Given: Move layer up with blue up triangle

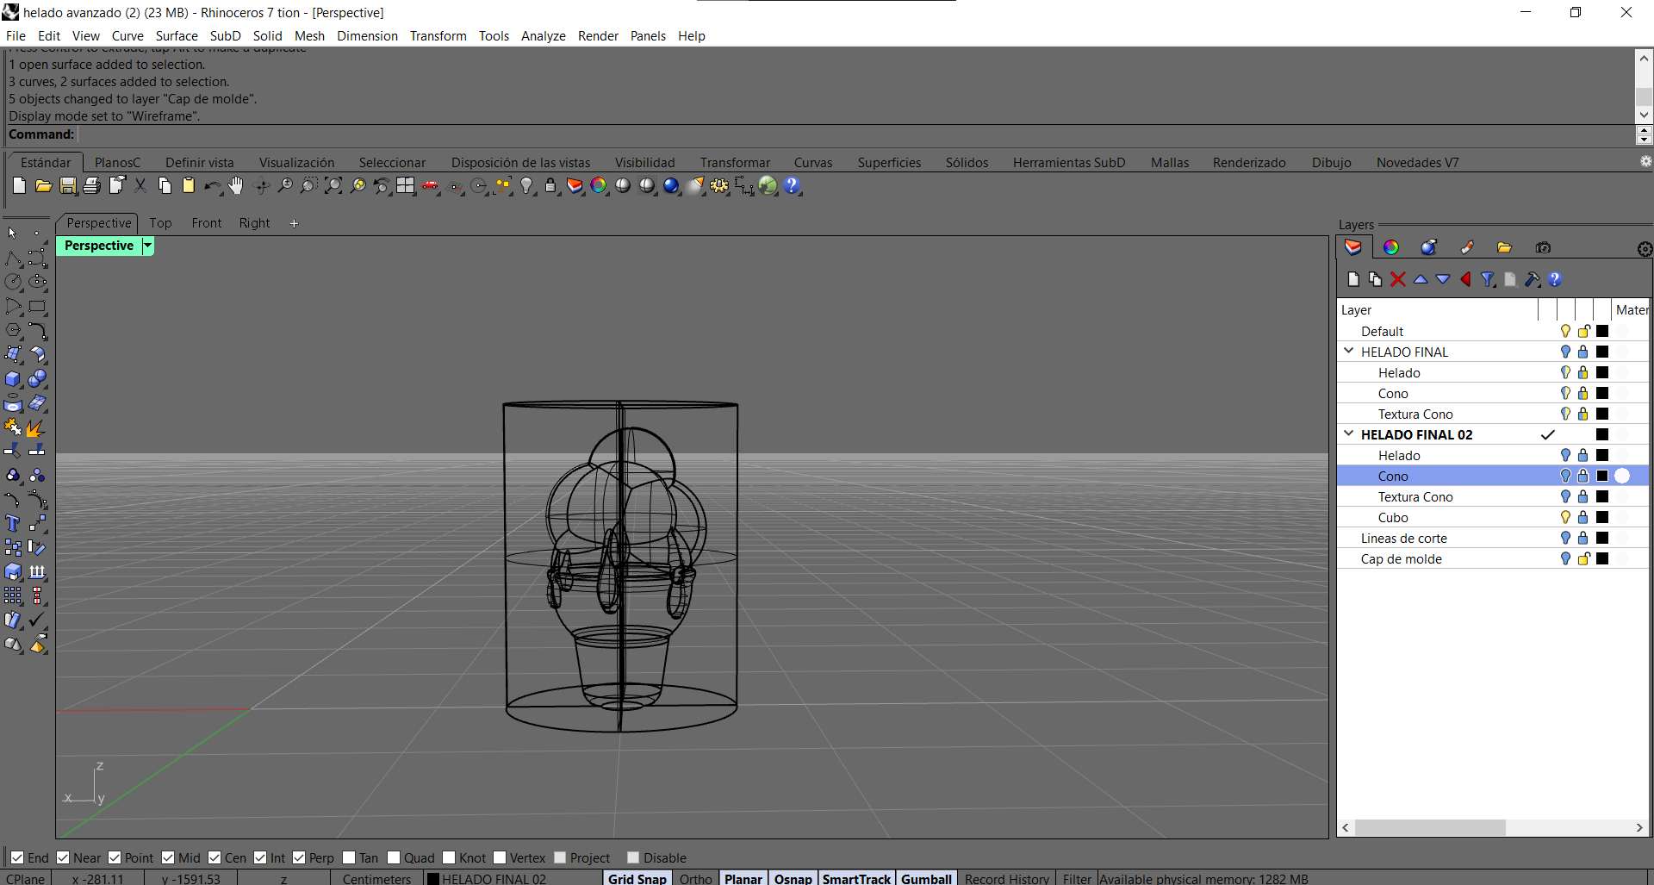Looking at the screenshot, I should pyautogui.click(x=1421, y=279).
